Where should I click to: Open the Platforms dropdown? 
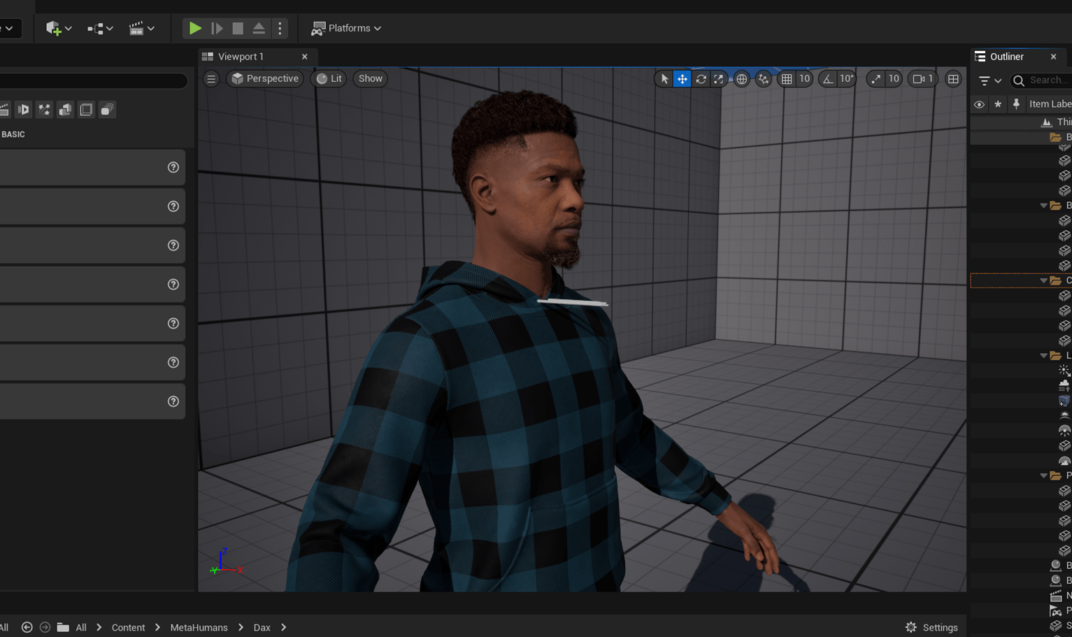[345, 28]
